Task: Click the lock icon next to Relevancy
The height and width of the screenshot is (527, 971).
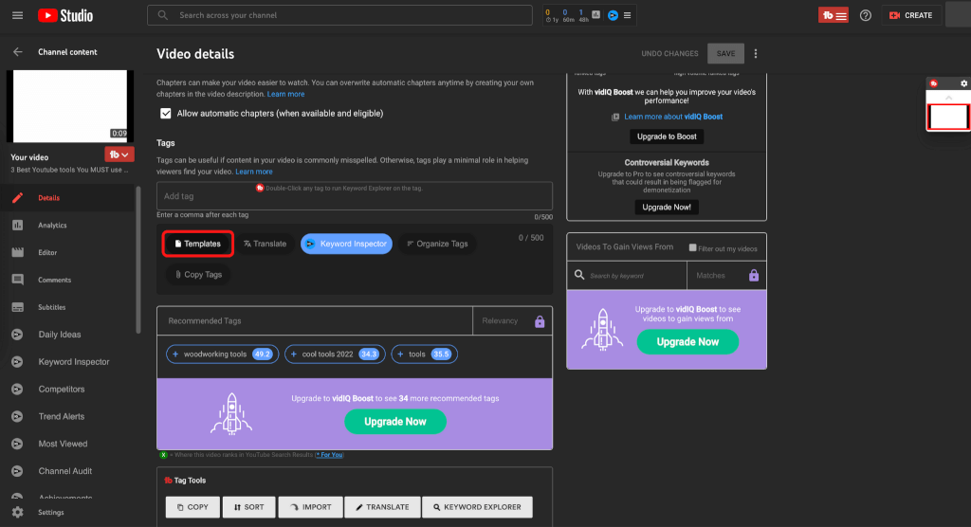Action: click(540, 321)
